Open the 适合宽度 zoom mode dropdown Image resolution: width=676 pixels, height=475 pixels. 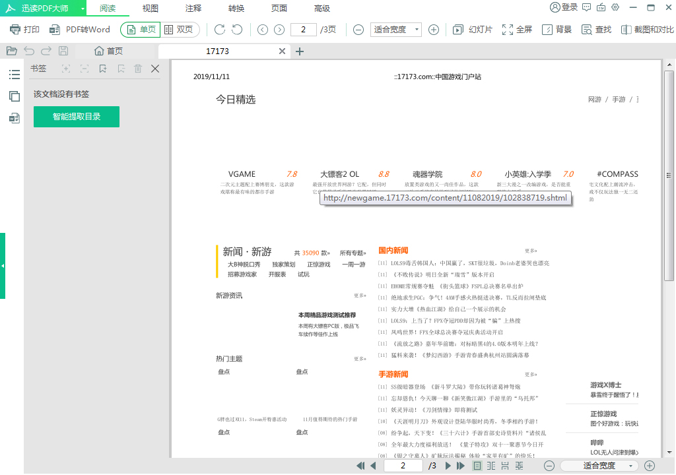395,29
